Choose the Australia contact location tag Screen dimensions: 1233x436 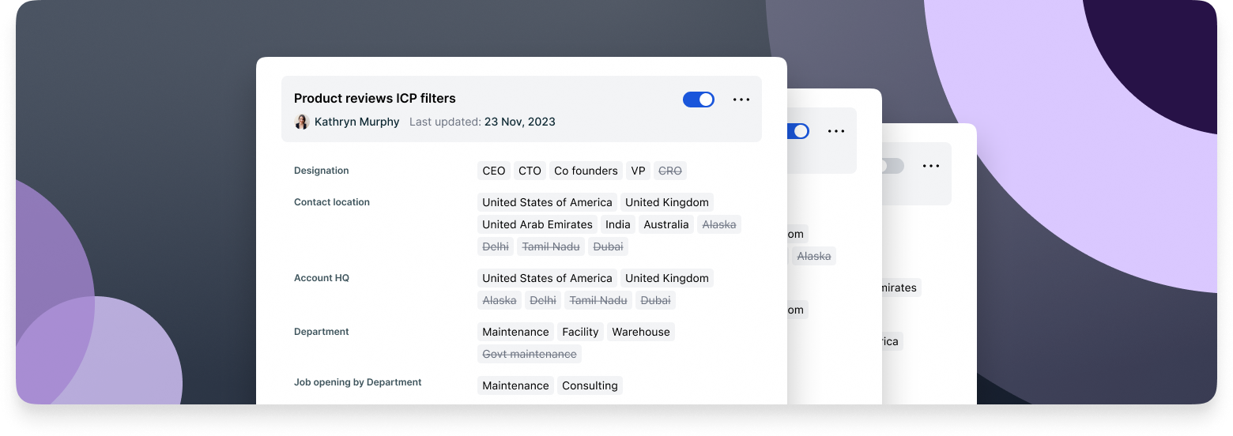(x=666, y=224)
